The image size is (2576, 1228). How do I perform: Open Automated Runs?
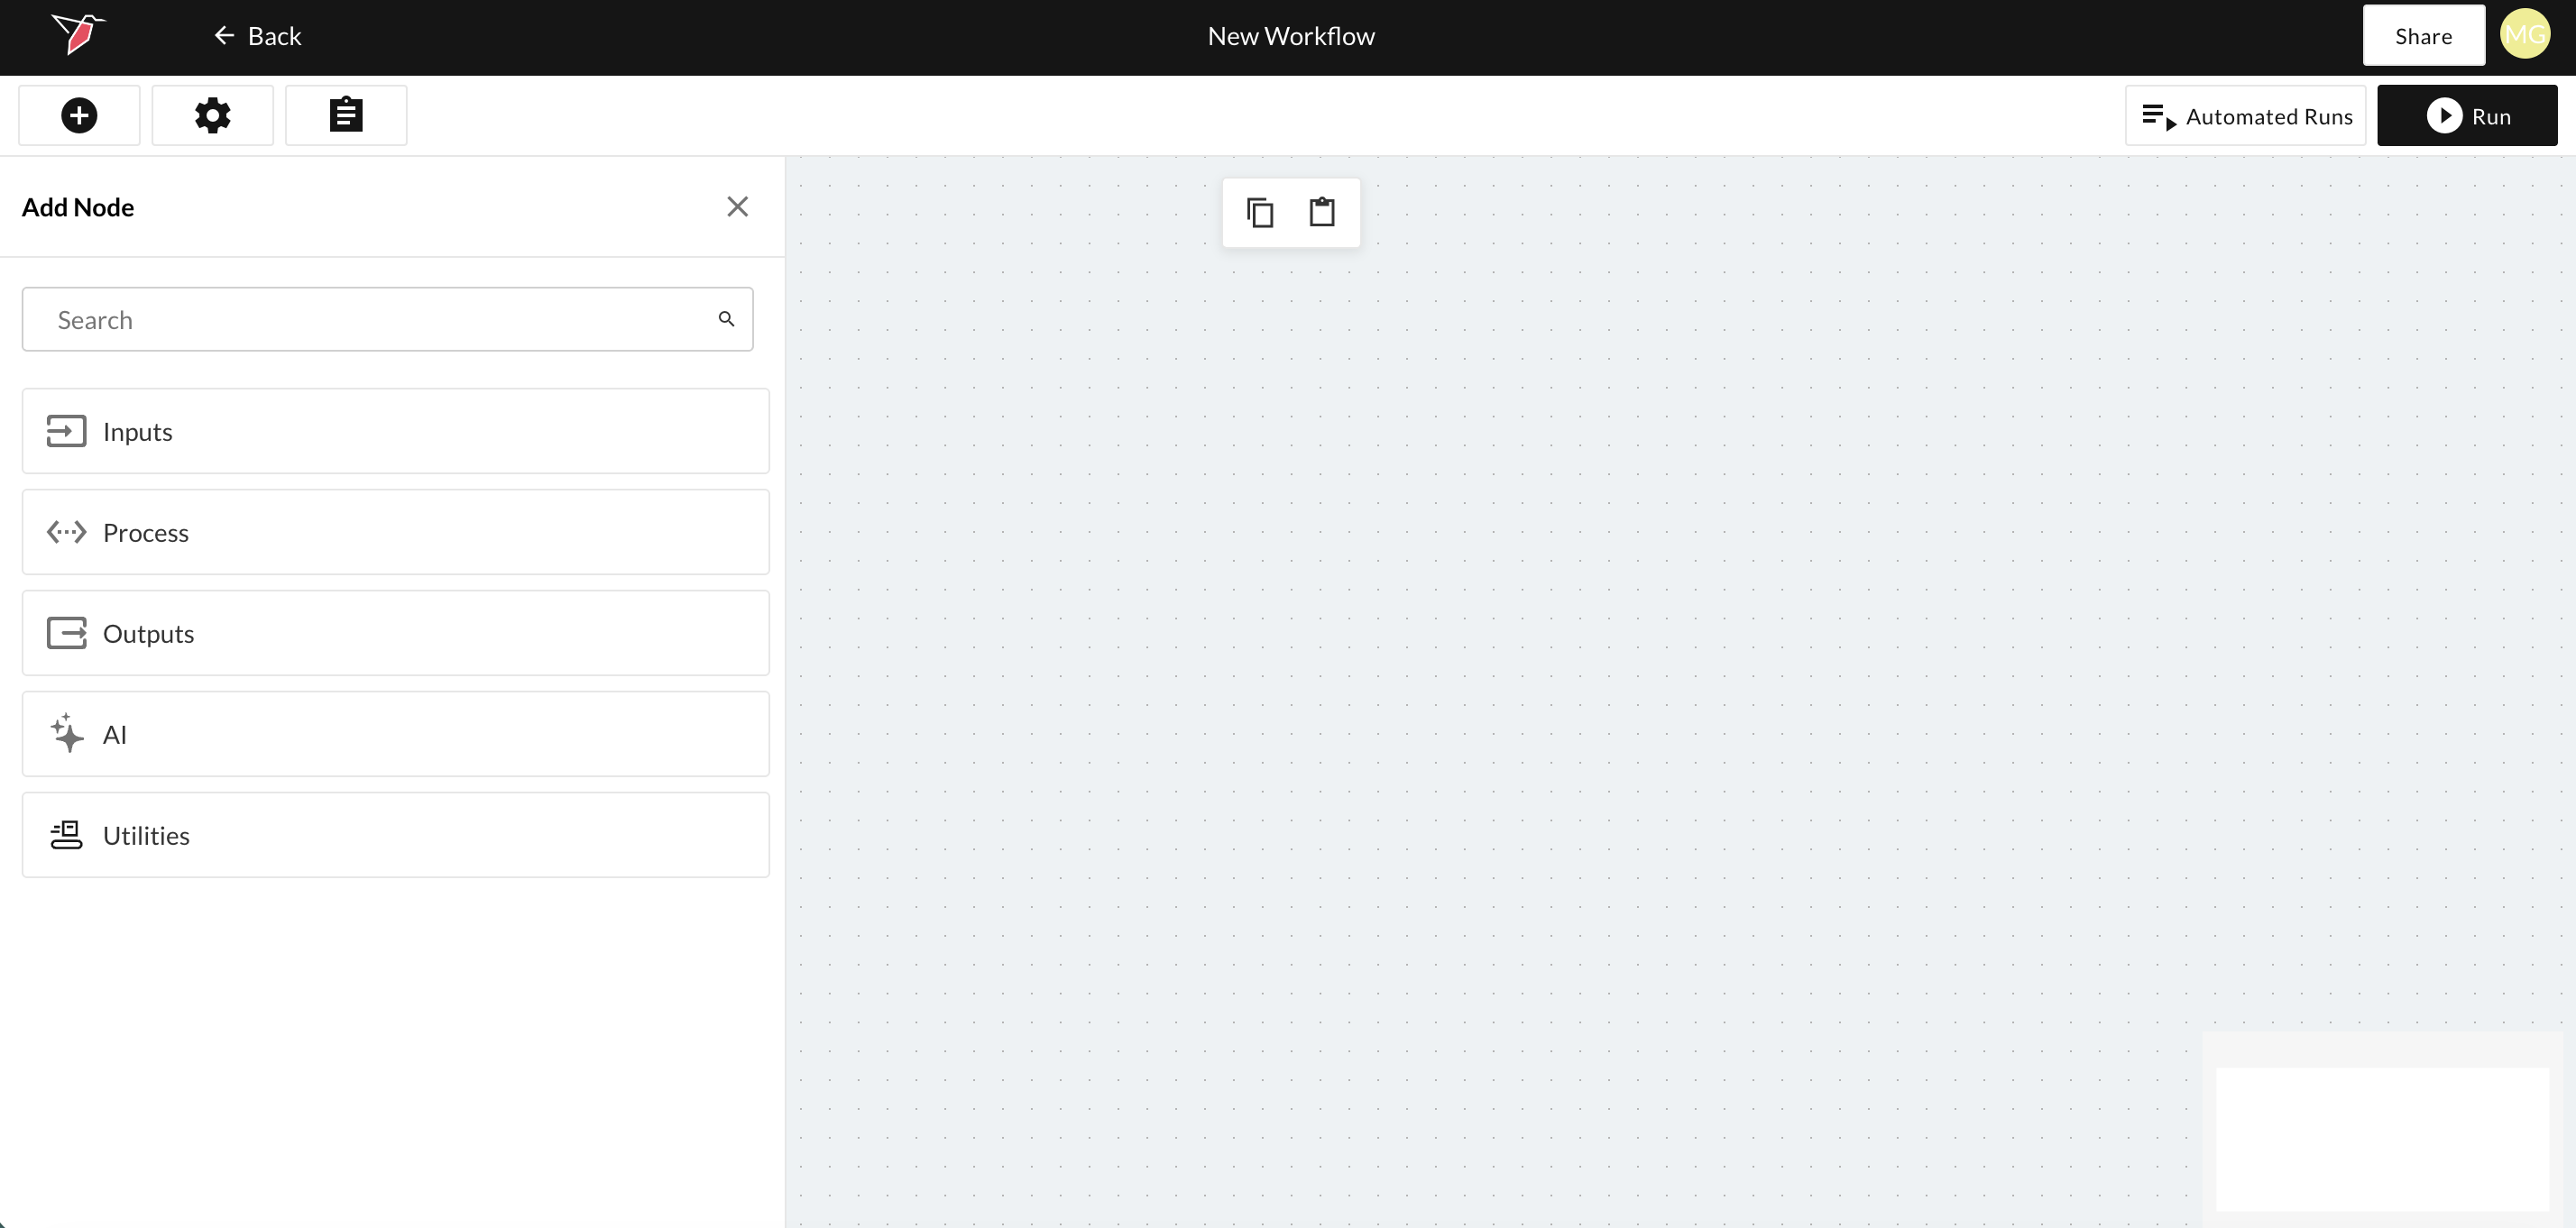[2246, 116]
